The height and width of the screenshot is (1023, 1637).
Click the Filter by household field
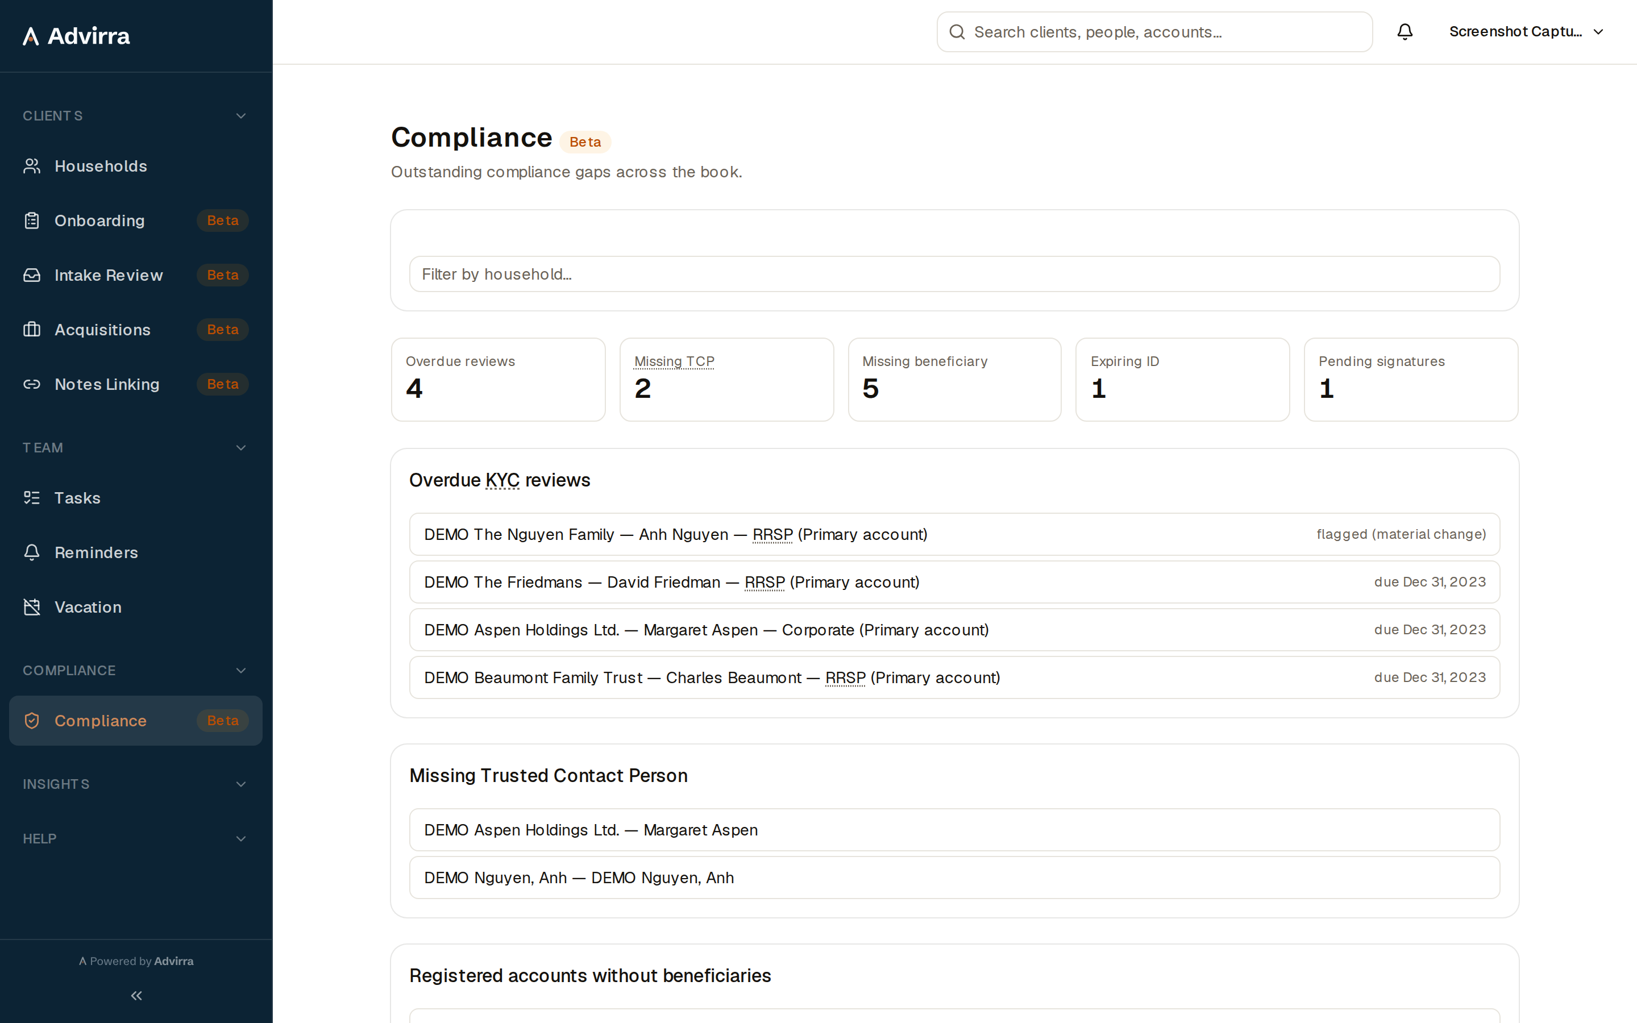[x=954, y=274]
